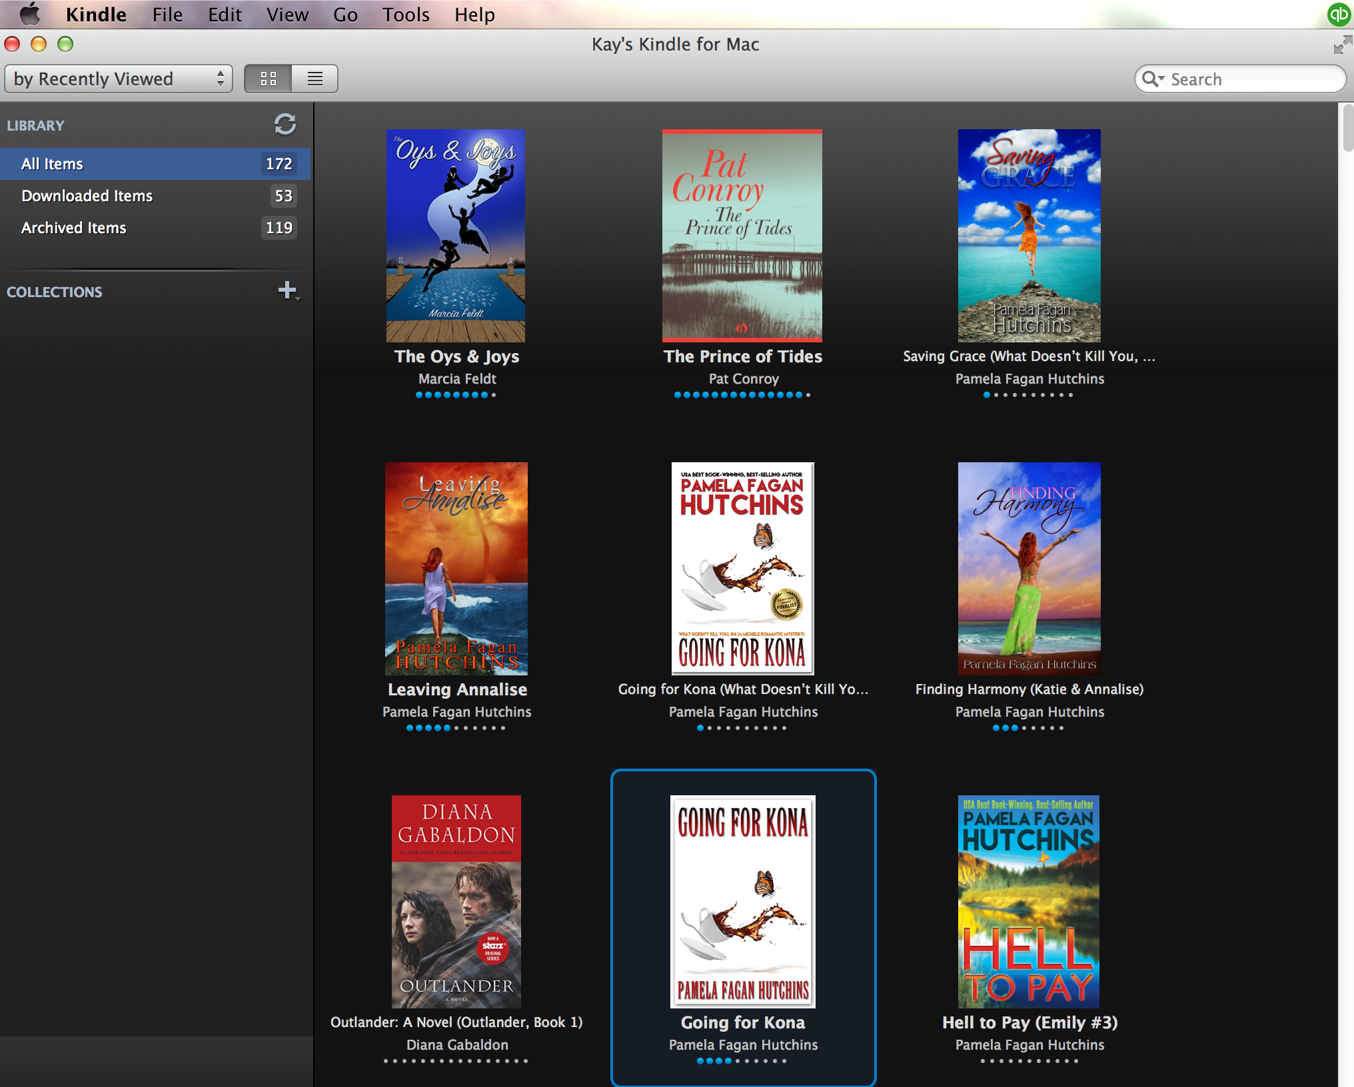The height and width of the screenshot is (1087, 1354).
Task: Click the window resize icon bottom right
Action: tap(1339, 45)
